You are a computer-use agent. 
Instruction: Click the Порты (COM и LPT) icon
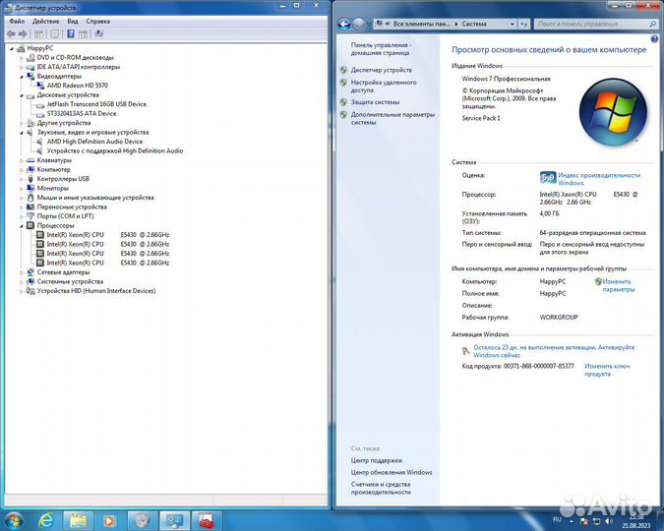click(x=30, y=216)
